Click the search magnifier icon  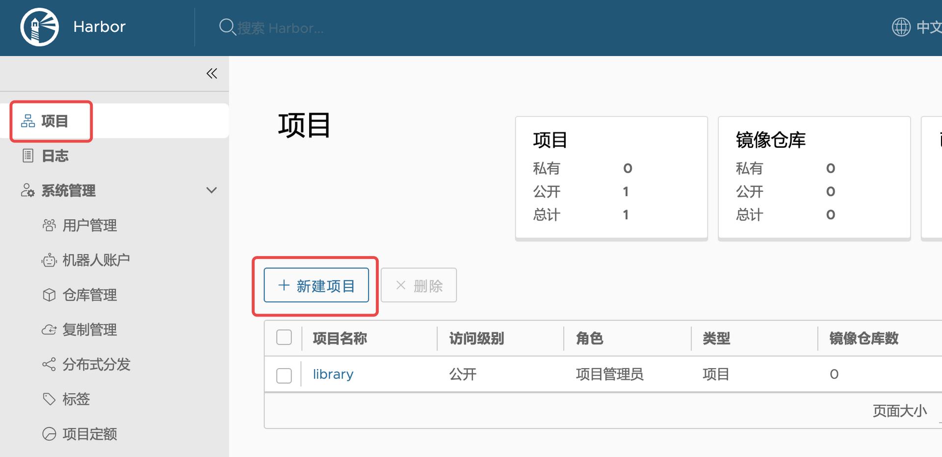coord(227,27)
